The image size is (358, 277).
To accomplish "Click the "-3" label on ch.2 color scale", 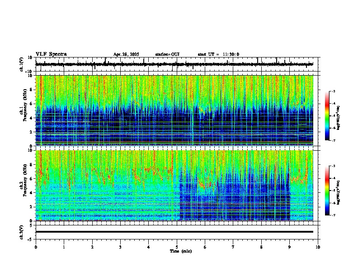I will tap(334, 166).
